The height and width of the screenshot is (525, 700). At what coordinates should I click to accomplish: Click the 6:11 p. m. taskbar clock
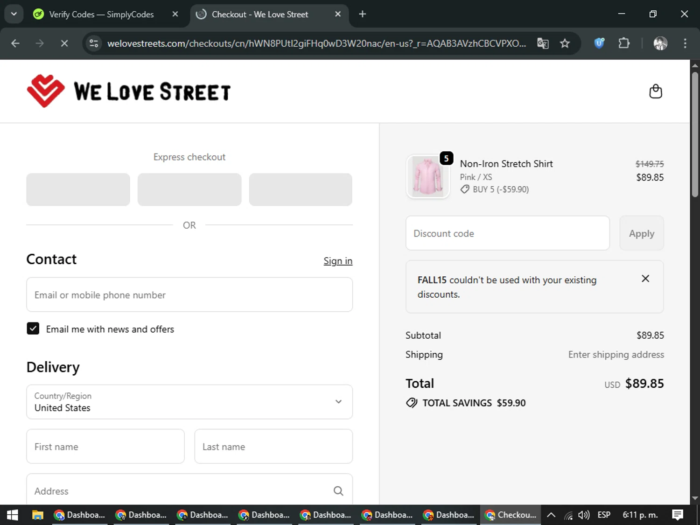click(x=640, y=515)
